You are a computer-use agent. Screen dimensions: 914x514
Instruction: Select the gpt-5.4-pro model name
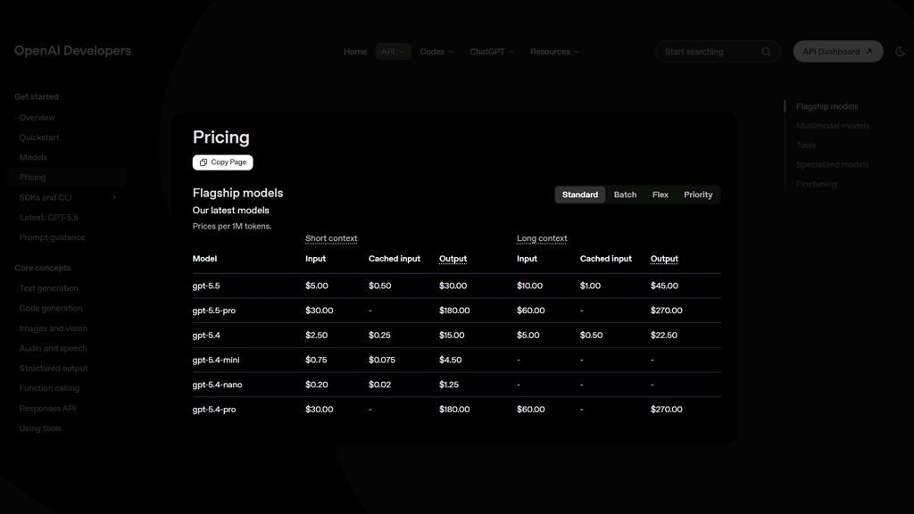(x=214, y=410)
